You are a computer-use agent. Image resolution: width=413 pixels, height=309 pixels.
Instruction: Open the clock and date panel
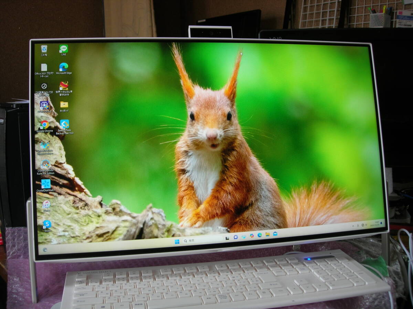[x=374, y=224]
